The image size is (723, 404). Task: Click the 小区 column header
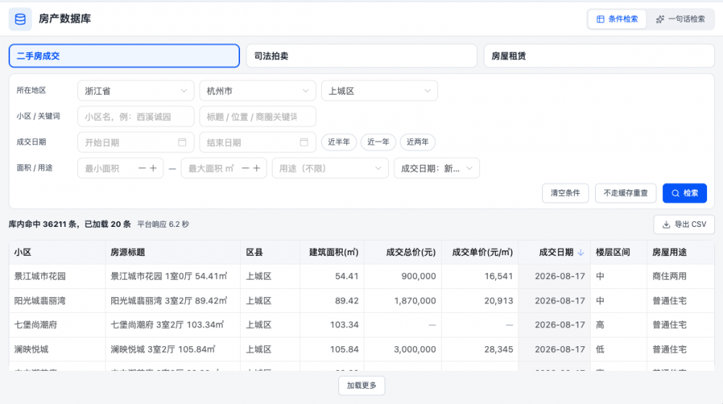[57, 252]
